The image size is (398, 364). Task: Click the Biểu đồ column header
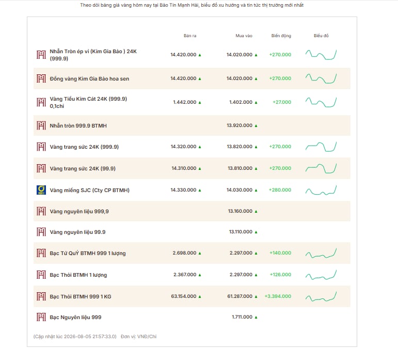[321, 36]
